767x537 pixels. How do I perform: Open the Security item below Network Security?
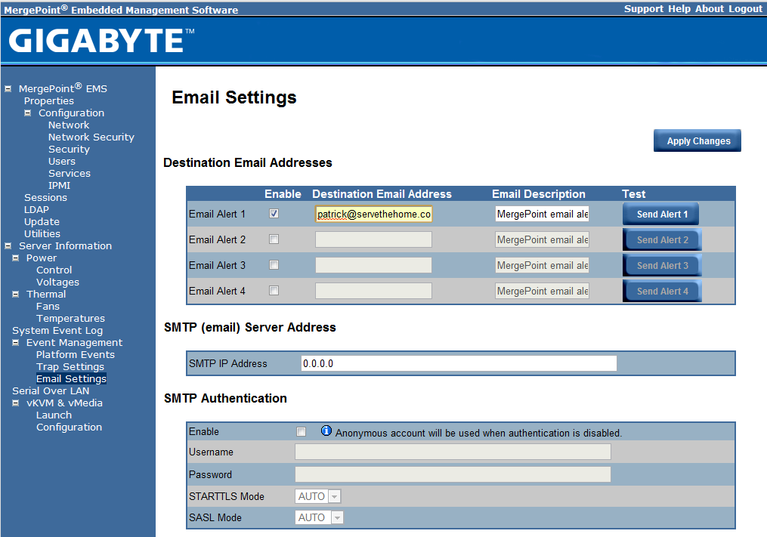(69, 150)
